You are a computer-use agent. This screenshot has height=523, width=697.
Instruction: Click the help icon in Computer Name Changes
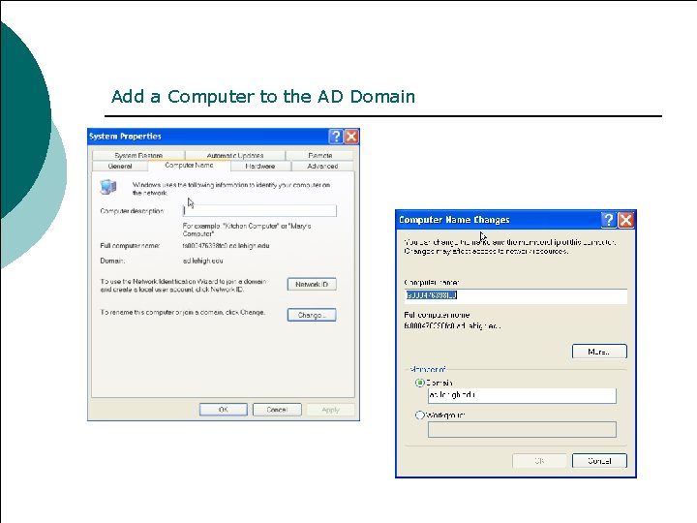click(609, 220)
